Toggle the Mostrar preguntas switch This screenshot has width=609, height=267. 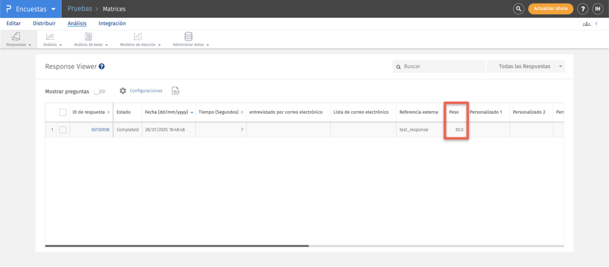(x=99, y=91)
